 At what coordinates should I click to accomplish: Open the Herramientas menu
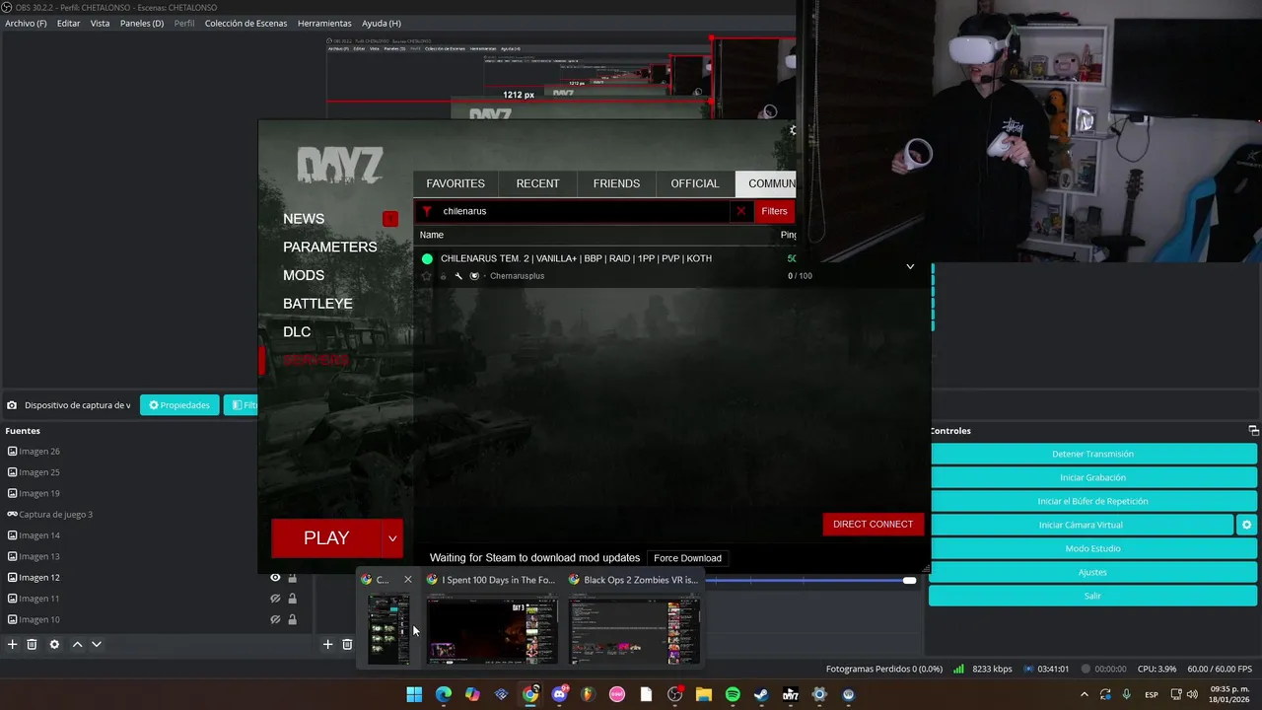[x=324, y=23]
